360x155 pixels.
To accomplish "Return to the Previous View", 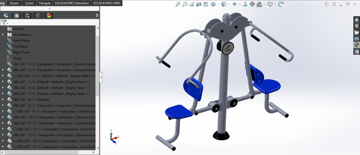I will tap(192, 4).
